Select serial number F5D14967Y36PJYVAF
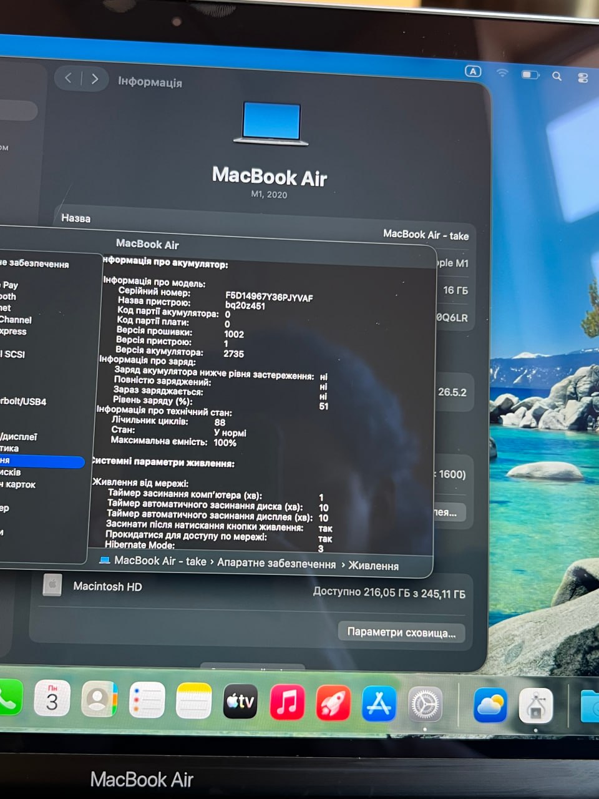599x799 pixels. (269, 297)
